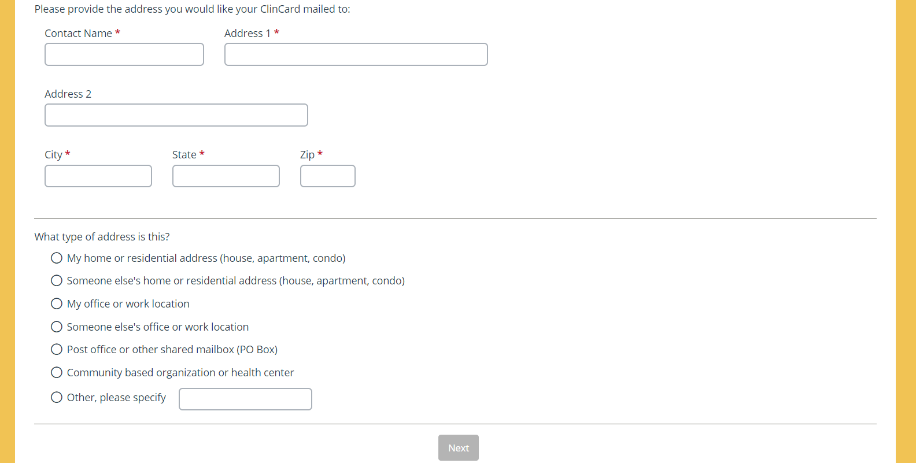The width and height of the screenshot is (916, 463).
Task: Select My office or work location
Action: click(57, 303)
